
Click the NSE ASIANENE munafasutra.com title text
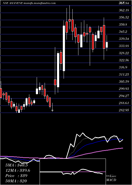[29, 3]
